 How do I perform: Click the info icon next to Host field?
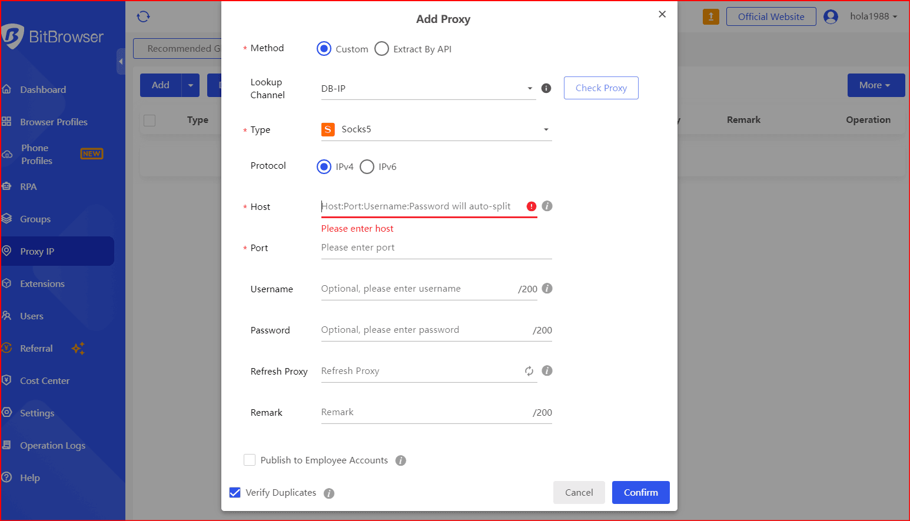click(x=547, y=206)
